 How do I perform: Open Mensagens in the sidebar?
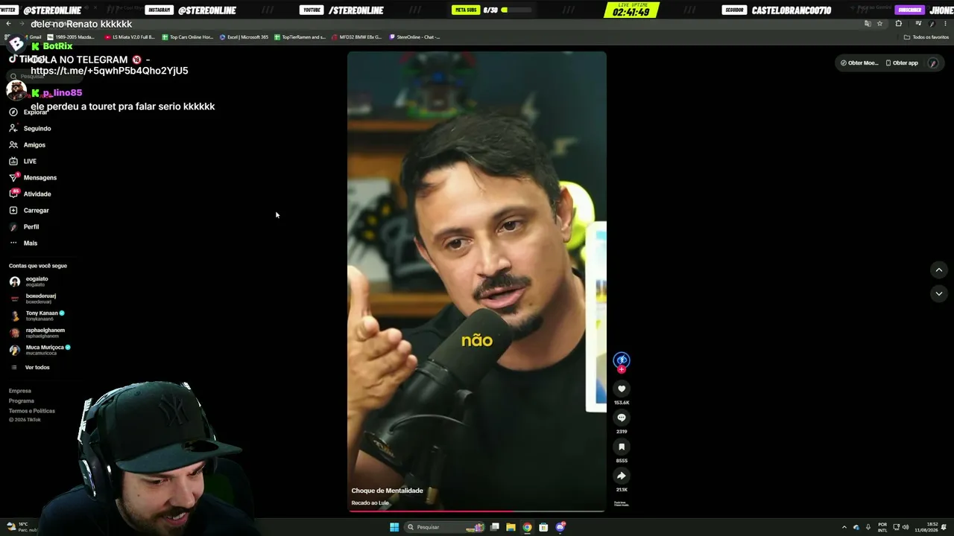[x=33, y=177]
